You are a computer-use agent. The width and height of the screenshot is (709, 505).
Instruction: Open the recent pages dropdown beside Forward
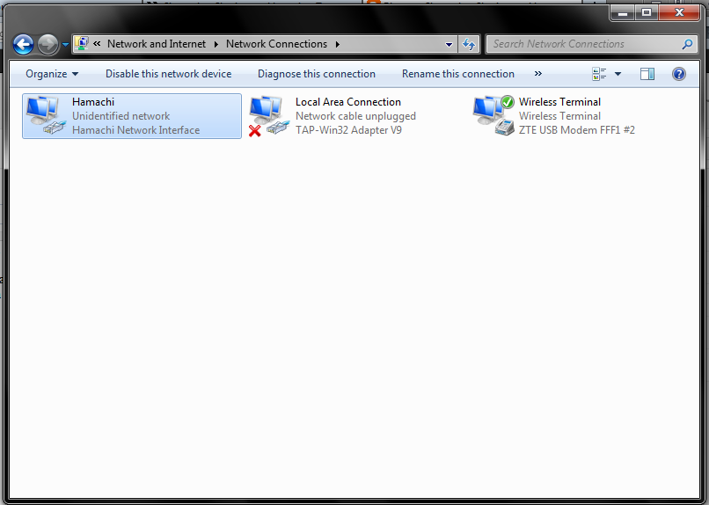(x=65, y=44)
